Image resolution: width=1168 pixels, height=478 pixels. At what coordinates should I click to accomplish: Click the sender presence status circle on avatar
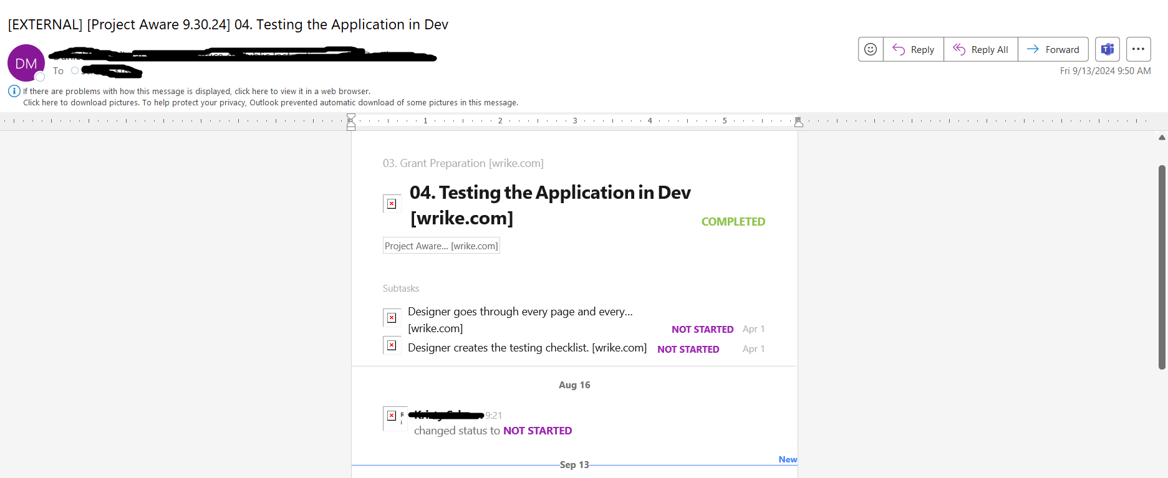pos(40,77)
